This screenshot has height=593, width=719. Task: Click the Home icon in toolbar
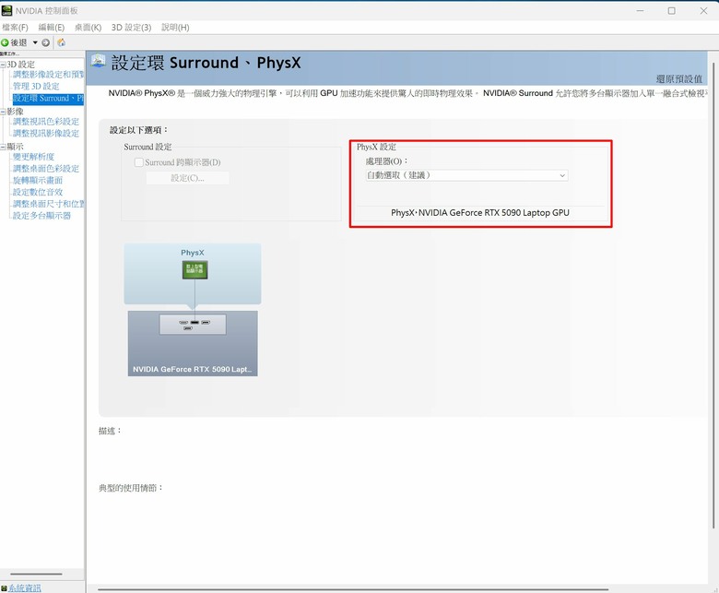pos(61,42)
